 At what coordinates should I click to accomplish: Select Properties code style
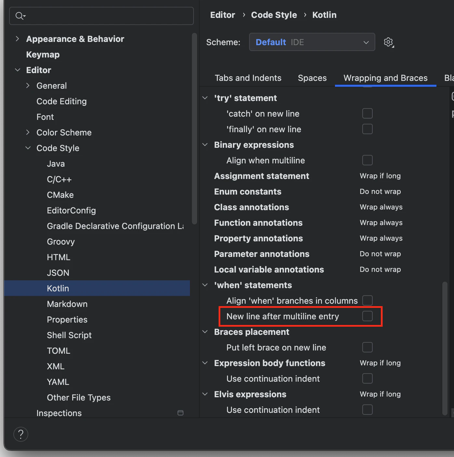[67, 320]
